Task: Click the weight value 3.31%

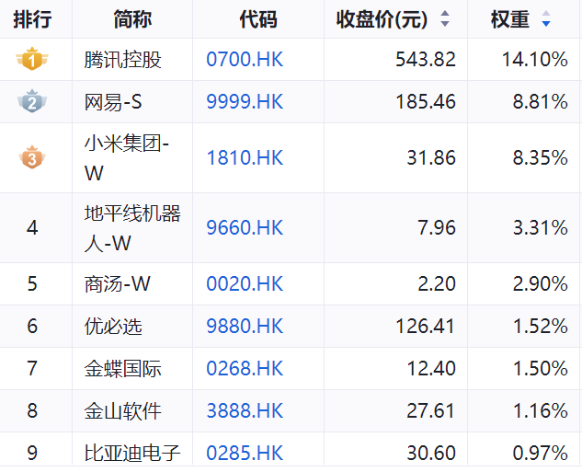Action: [541, 227]
